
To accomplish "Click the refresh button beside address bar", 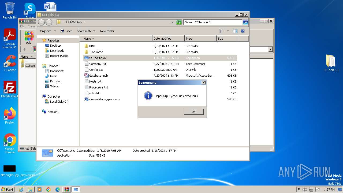I will coord(179,22).
